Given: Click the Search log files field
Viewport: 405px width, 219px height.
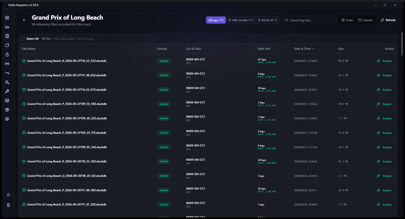Looking at the screenshot, I should (x=309, y=20).
